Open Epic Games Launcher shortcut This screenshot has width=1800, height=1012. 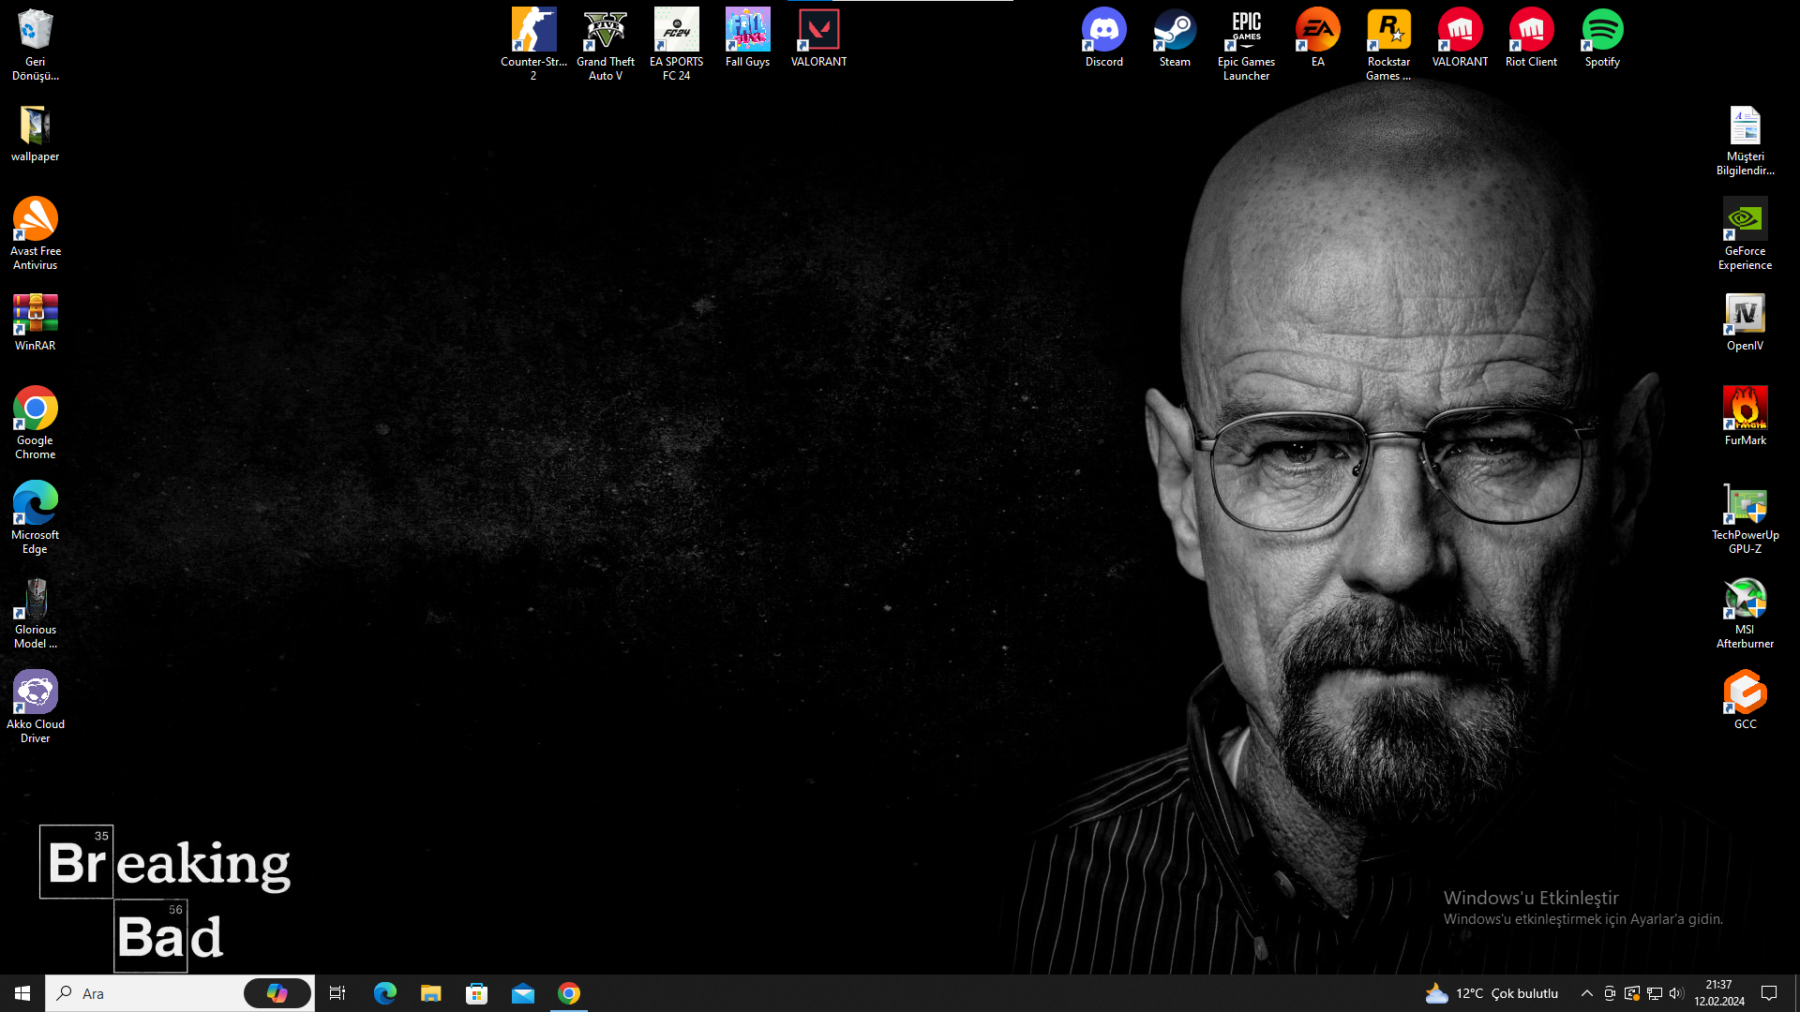point(1246,44)
